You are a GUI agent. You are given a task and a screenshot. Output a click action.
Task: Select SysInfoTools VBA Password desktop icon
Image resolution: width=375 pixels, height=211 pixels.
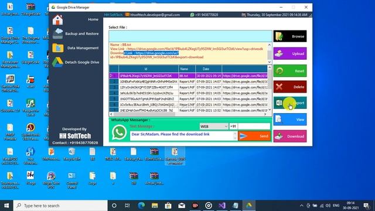[30, 132]
